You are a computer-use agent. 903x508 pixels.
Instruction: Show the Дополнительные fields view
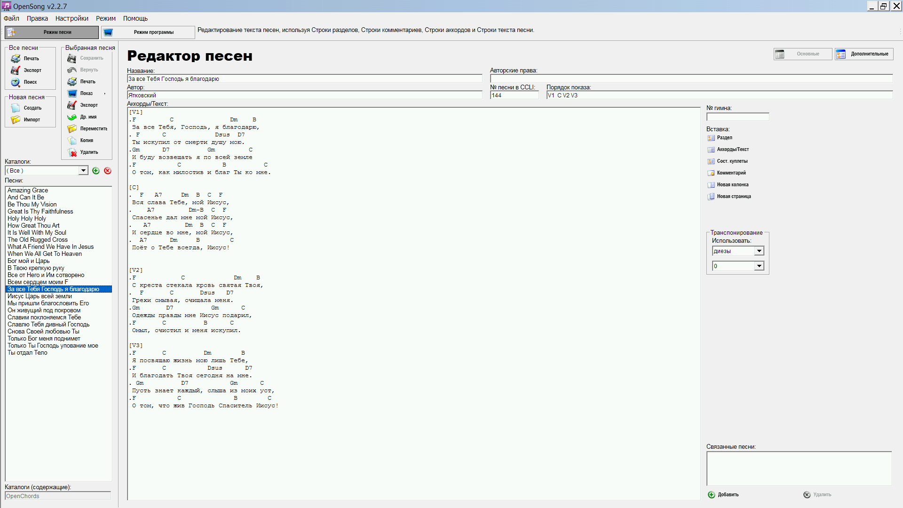coord(864,54)
